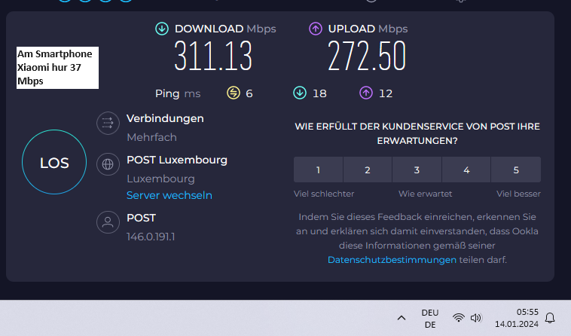Start the test with LOS button
The image size is (571, 336).
tap(54, 162)
